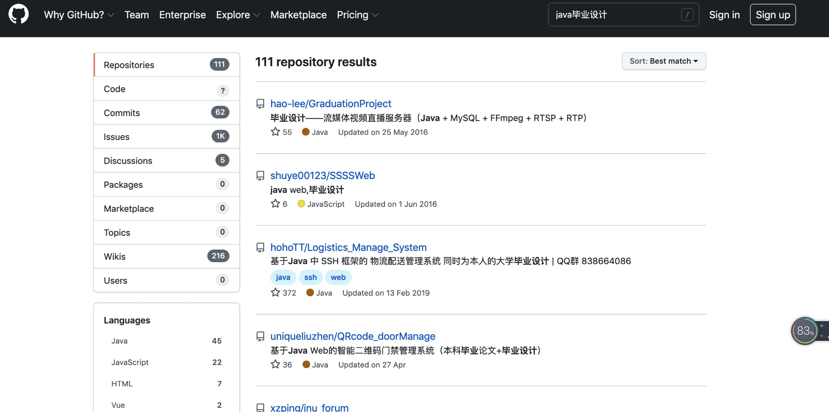The image size is (829, 412).
Task: Open the Pricing dropdown menu
Action: (x=357, y=15)
